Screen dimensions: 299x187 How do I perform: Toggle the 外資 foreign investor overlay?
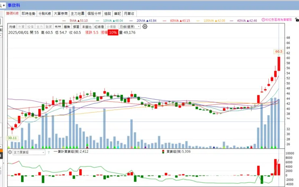21,27
